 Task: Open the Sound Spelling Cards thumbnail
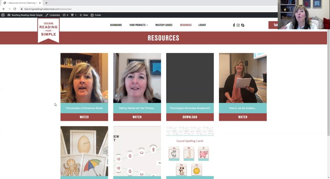coord(190,151)
